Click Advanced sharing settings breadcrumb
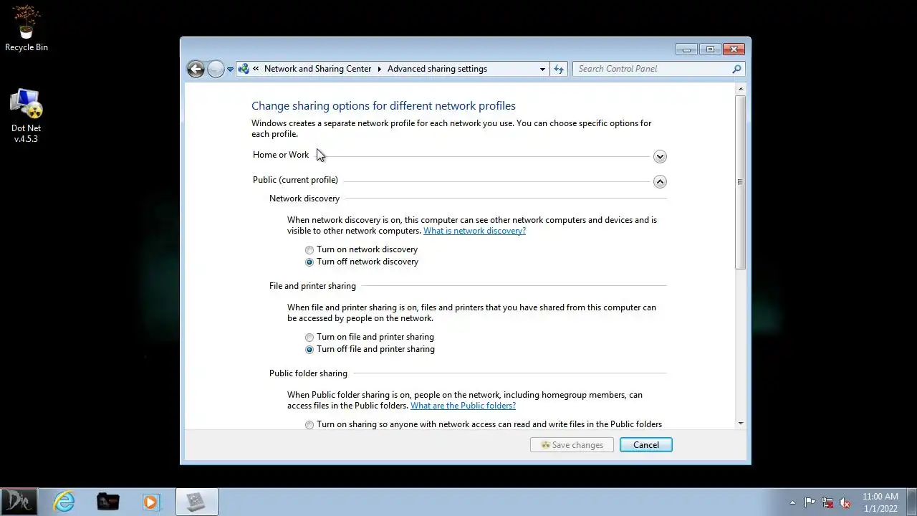Image resolution: width=917 pixels, height=516 pixels. (x=437, y=69)
